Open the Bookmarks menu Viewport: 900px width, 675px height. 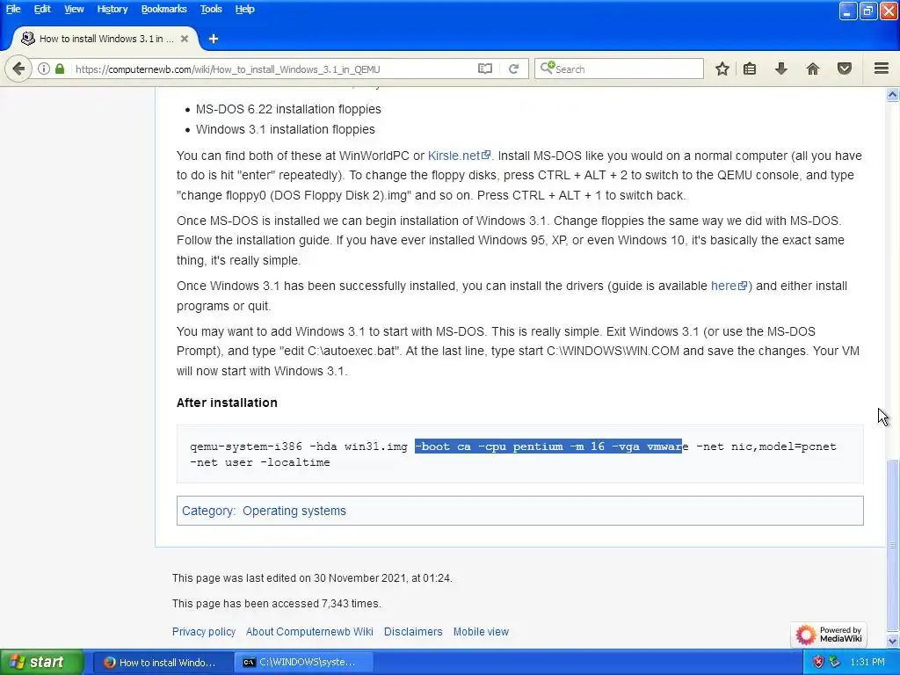click(x=163, y=9)
